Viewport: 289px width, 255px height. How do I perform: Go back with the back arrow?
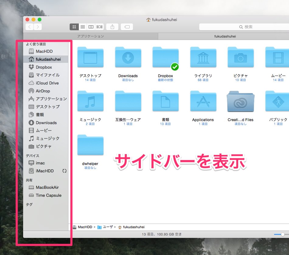[x=30, y=27]
